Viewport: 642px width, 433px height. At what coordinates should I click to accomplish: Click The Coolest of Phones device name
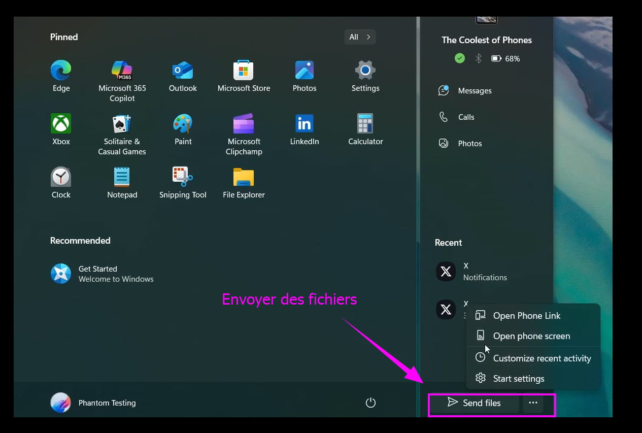click(487, 40)
